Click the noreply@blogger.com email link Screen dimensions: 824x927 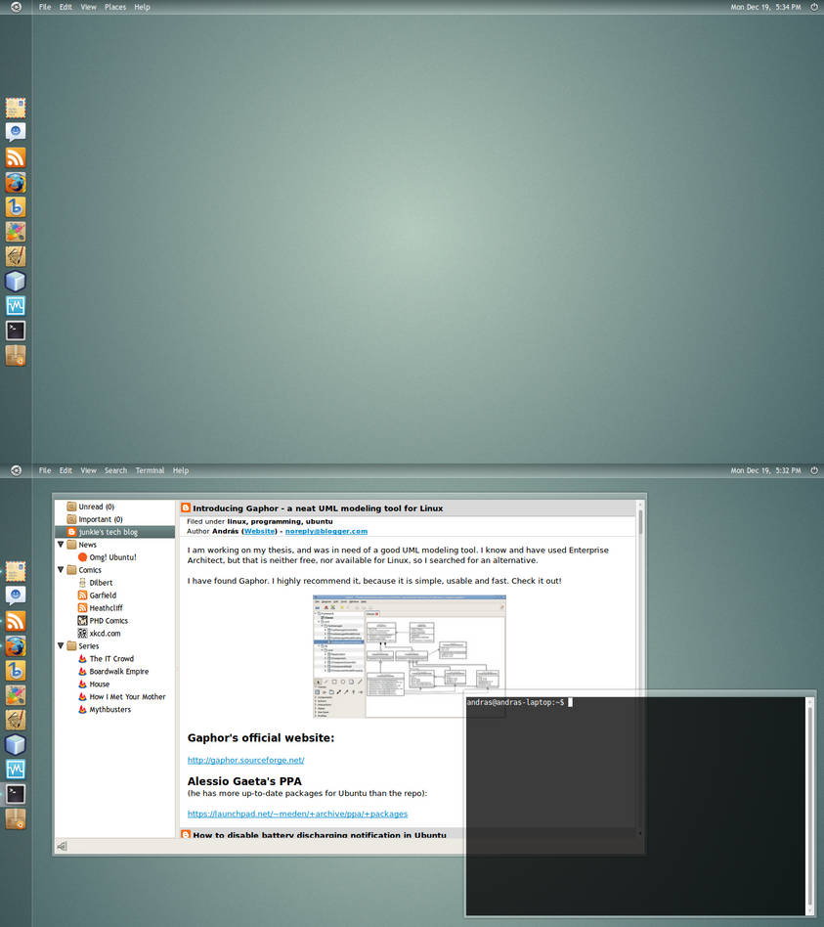(326, 531)
